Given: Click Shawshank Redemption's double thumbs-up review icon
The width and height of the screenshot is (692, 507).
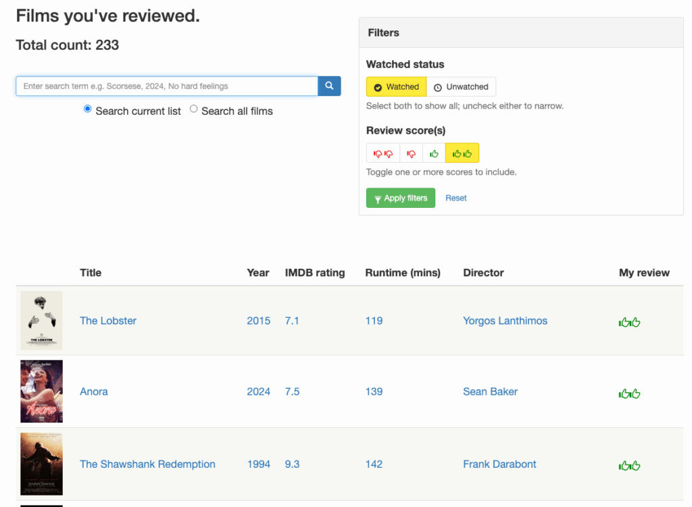Looking at the screenshot, I should pyautogui.click(x=629, y=465).
